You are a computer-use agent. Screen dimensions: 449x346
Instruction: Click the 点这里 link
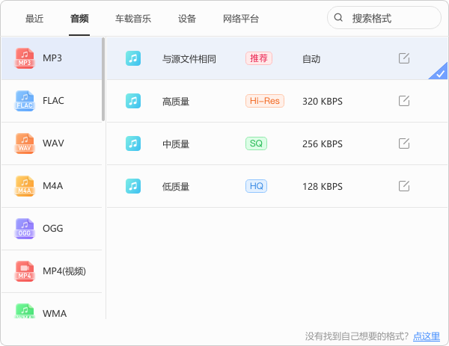click(427, 336)
